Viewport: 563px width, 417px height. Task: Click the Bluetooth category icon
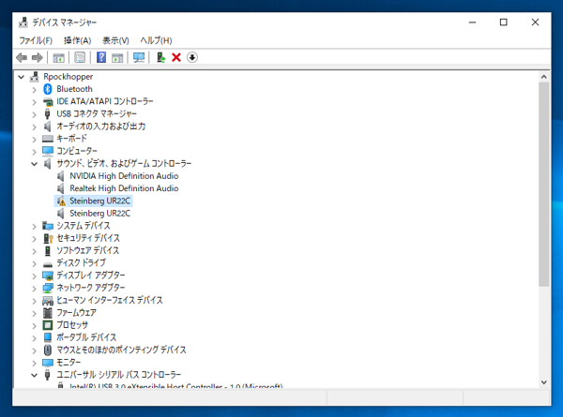[48, 89]
